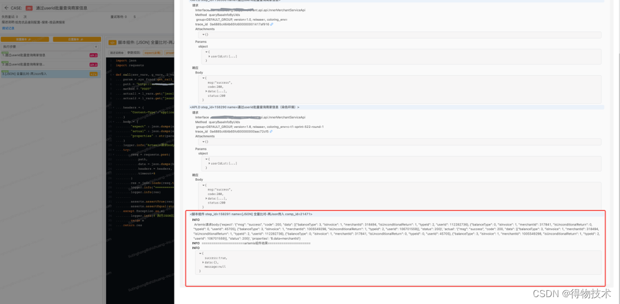This screenshot has height=304, width=620.
Task: Open the trace link icon after aac72cf5
Action: (271, 131)
